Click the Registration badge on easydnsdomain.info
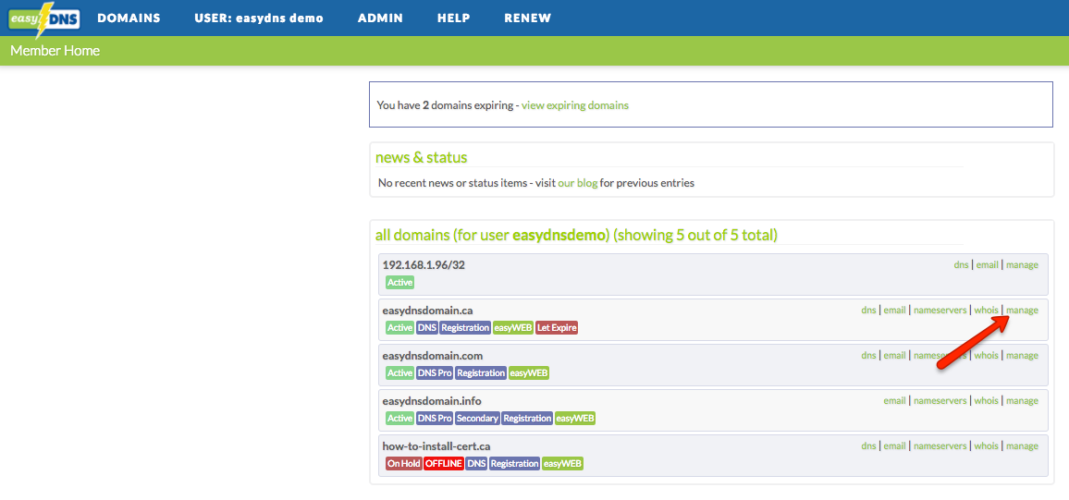Viewport: 1069px width, 500px height. click(527, 419)
